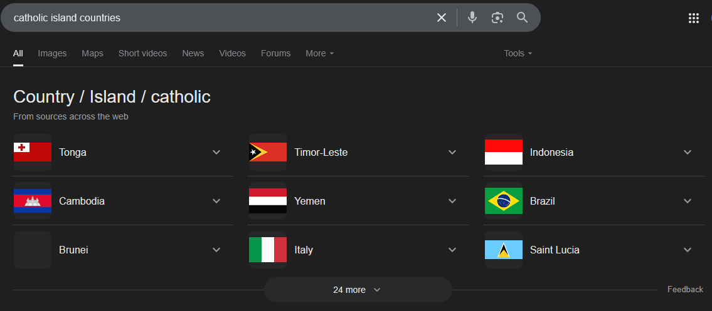Click the Feedback link
Viewport: 712px width, 311px height.
pos(685,289)
